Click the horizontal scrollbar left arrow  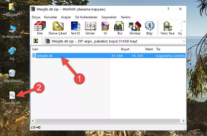coord(33,121)
